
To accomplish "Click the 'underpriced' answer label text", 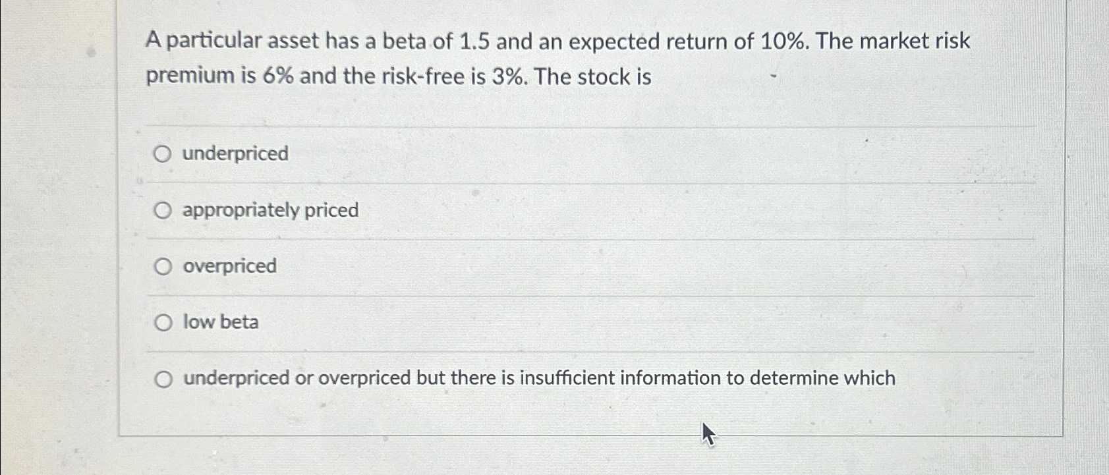I will [234, 154].
